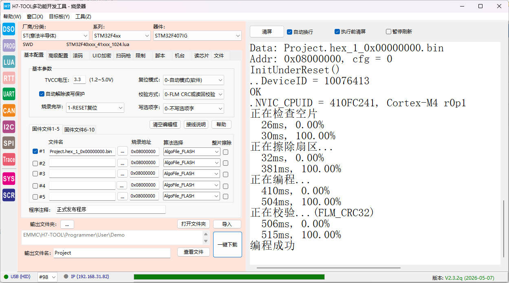Switch to the 高级配置 tab
Viewport: 509px width, 283px height.
tap(58, 56)
